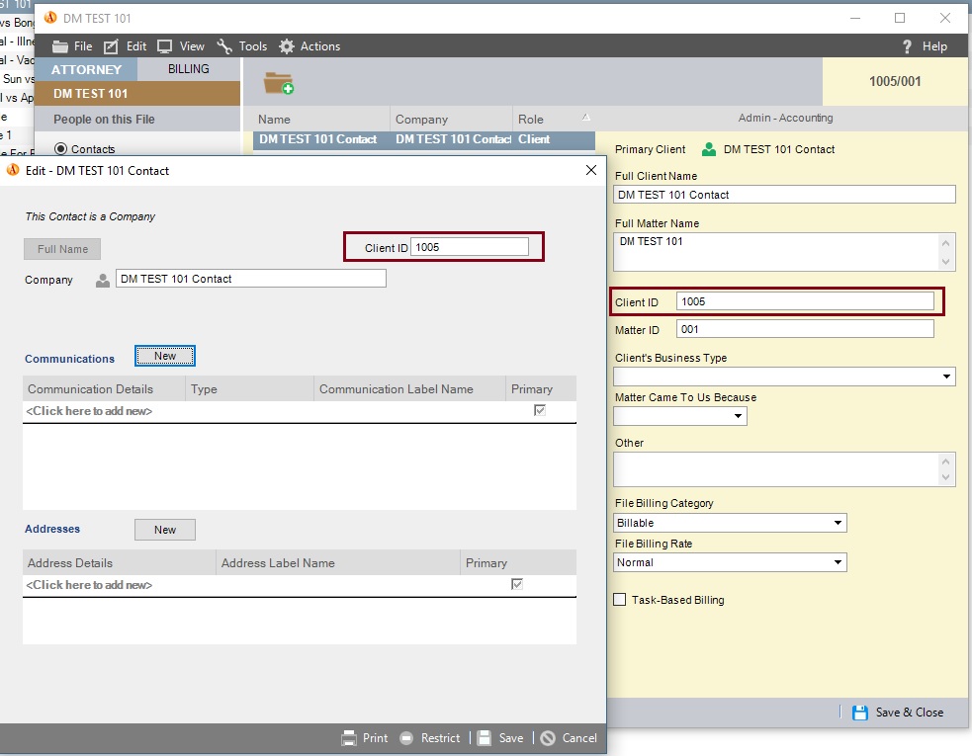Image resolution: width=972 pixels, height=756 pixels.
Task: Open Matter Came To Us Because dropdown
Action: (x=738, y=416)
